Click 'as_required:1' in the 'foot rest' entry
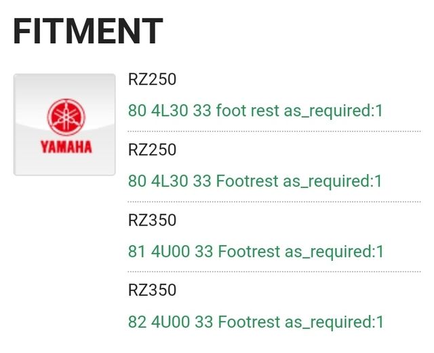The height and width of the screenshot is (353, 434). (x=334, y=110)
